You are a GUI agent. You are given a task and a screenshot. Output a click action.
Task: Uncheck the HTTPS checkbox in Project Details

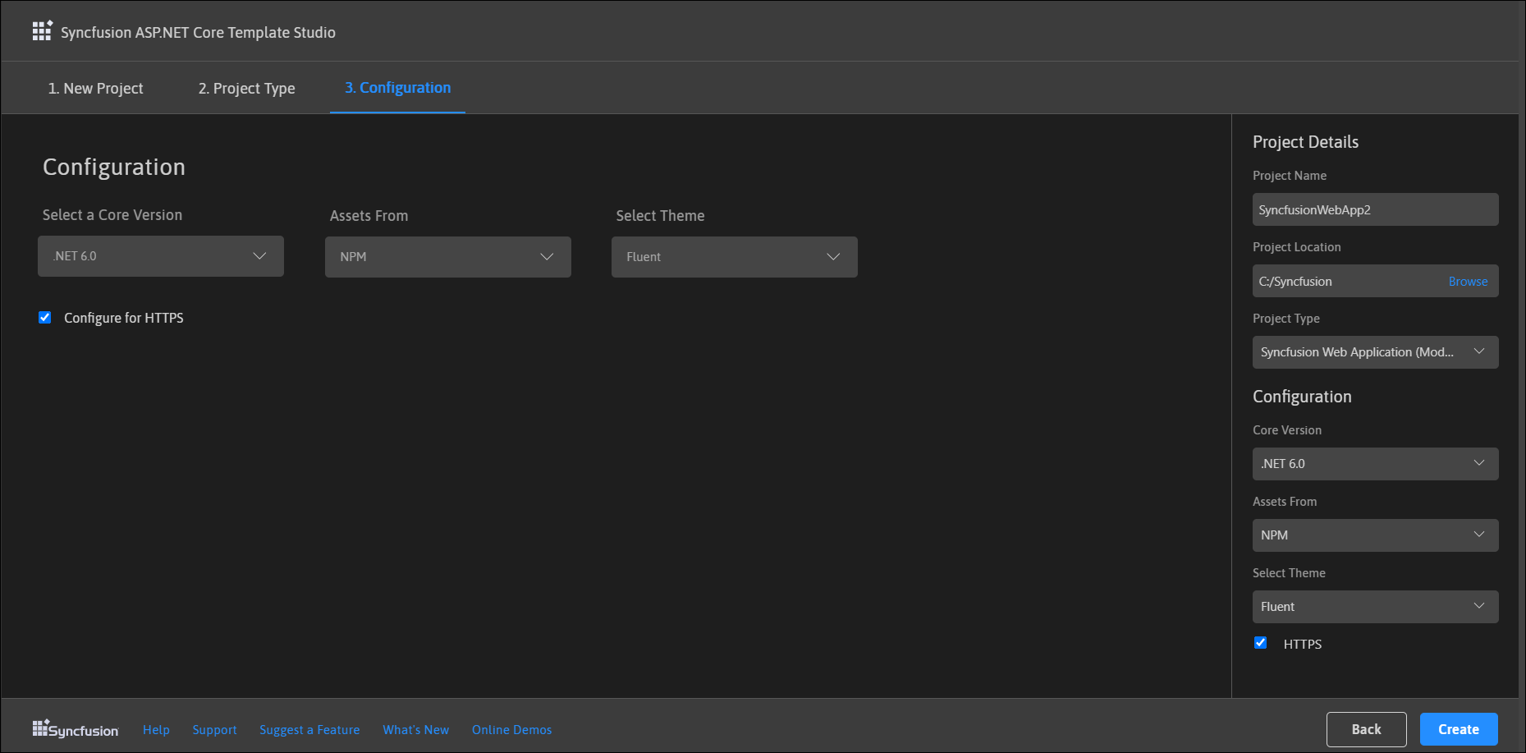1261,643
